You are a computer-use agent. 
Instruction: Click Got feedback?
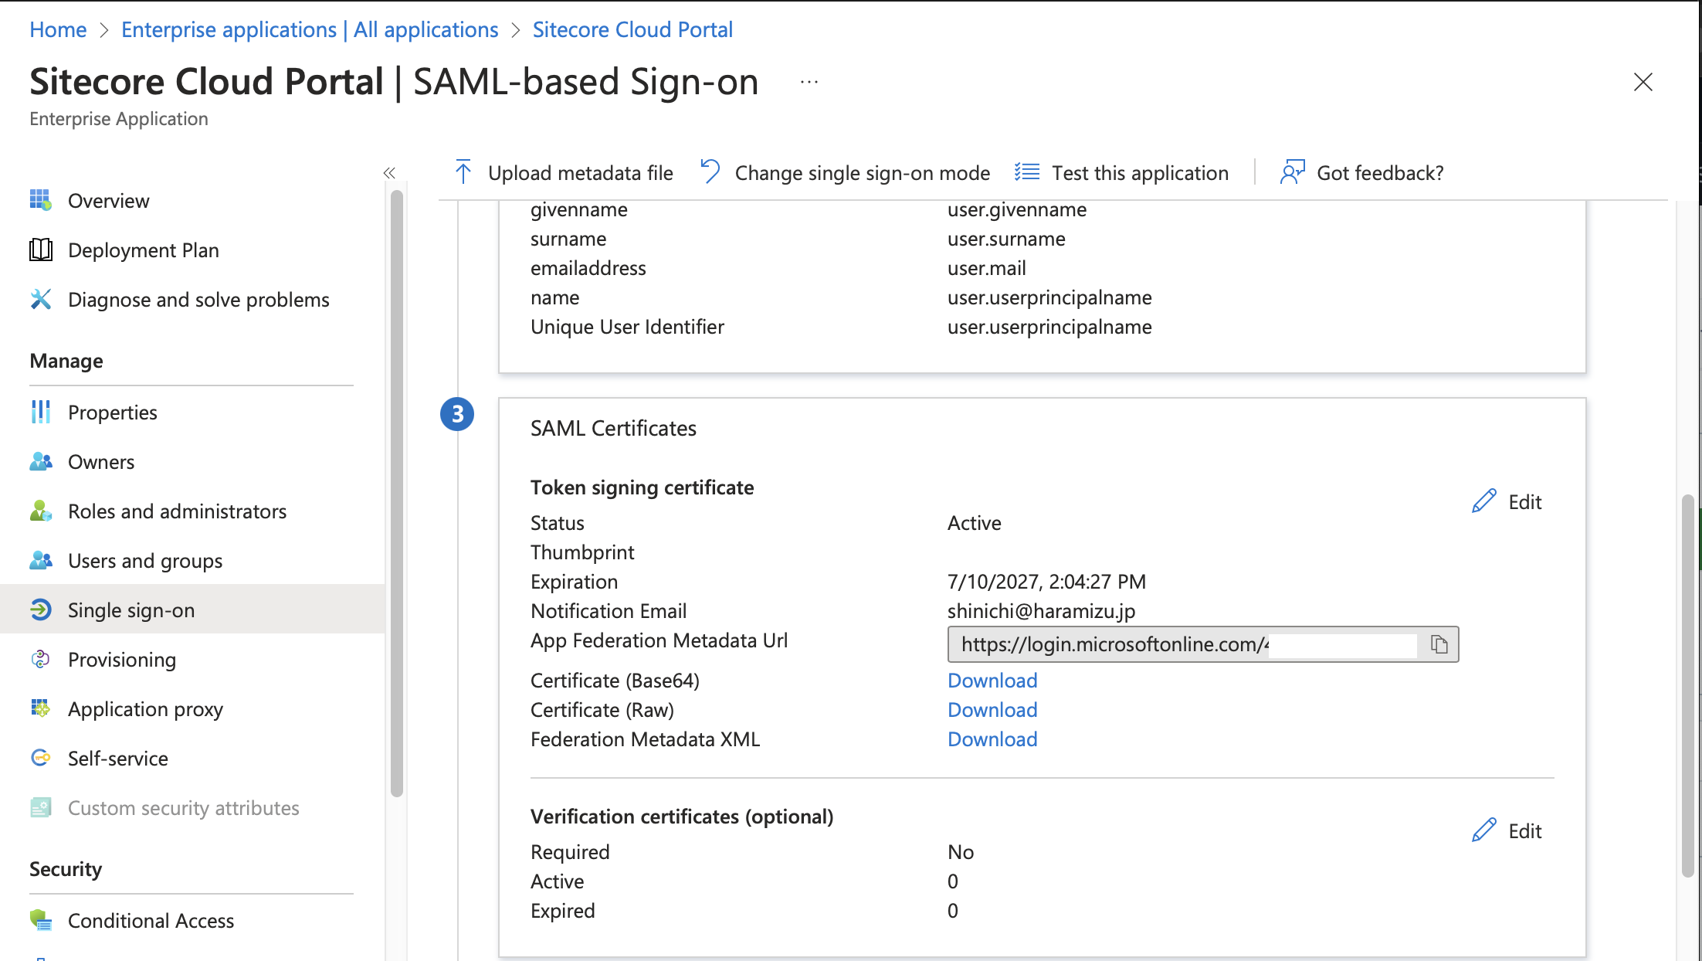pos(1361,173)
